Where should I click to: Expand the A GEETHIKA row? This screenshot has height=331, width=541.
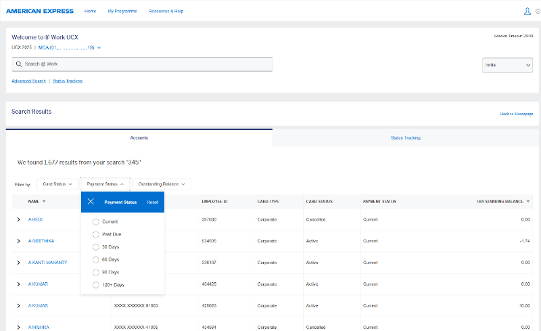click(18, 241)
